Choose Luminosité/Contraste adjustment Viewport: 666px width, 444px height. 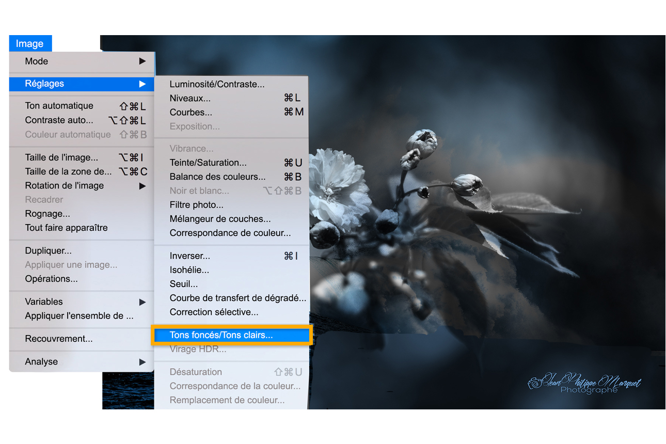coord(217,84)
